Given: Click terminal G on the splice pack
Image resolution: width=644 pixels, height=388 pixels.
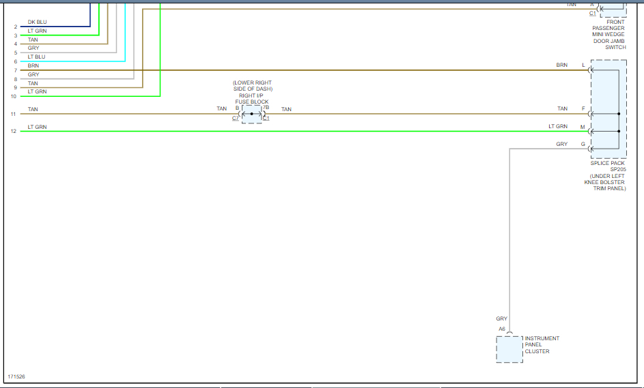Looking at the screenshot, I should click(583, 144).
